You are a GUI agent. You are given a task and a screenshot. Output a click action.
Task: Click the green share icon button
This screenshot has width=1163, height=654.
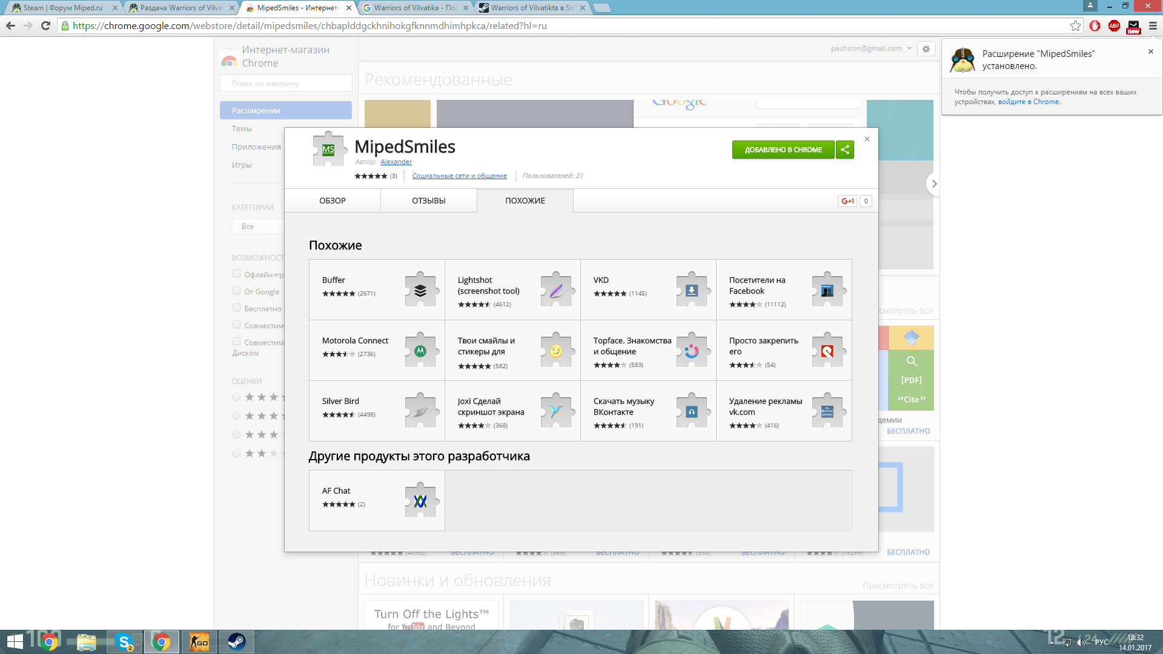pyautogui.click(x=845, y=150)
